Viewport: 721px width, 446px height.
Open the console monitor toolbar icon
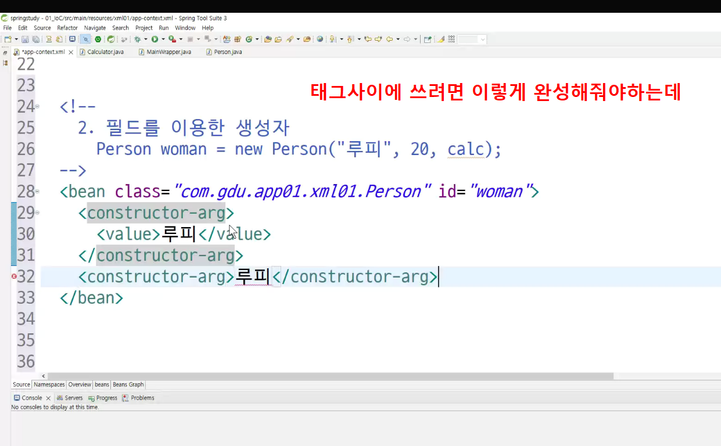72,39
